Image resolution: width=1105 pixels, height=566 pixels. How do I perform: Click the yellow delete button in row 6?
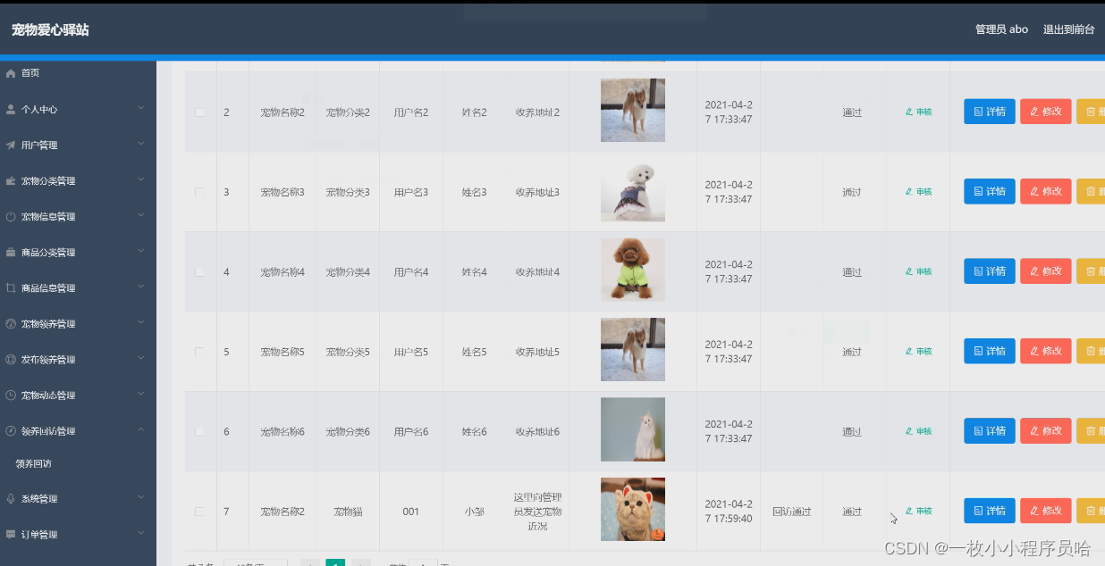(1091, 430)
